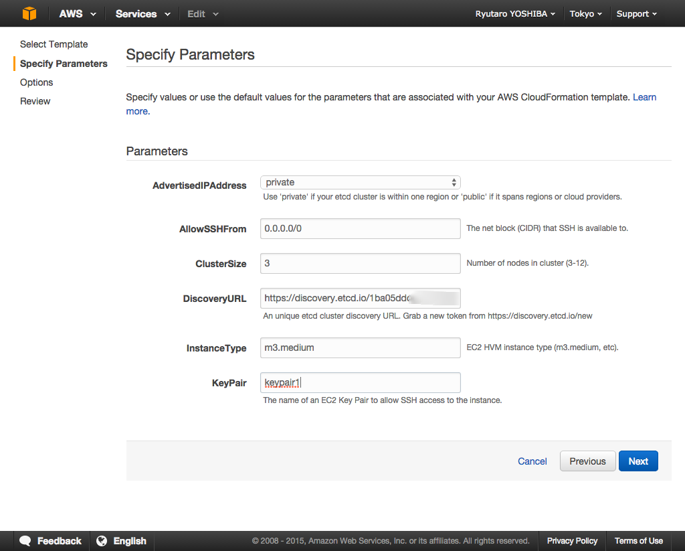Open the Privacy Policy link

(572, 541)
